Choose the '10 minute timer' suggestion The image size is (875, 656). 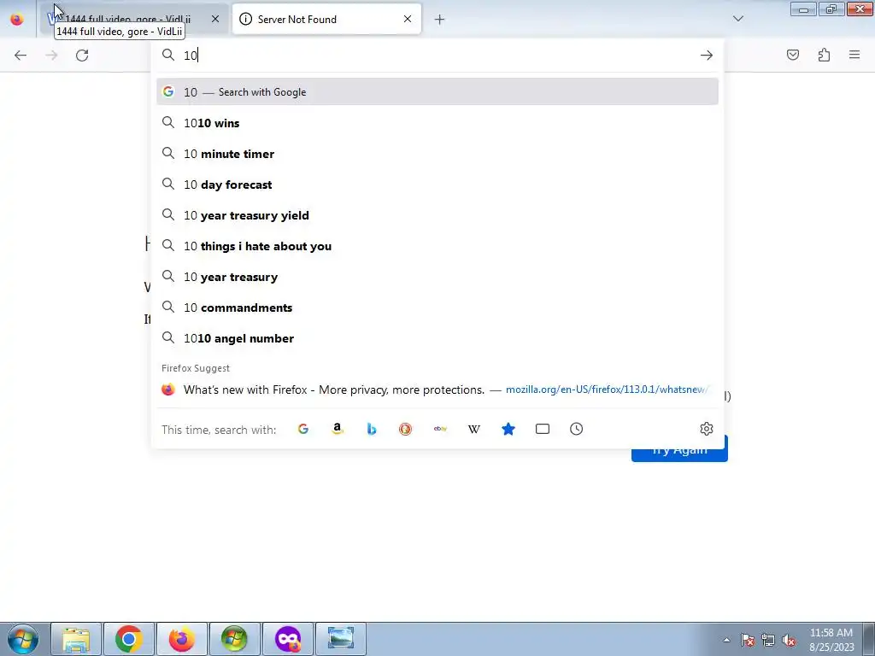[x=437, y=154]
